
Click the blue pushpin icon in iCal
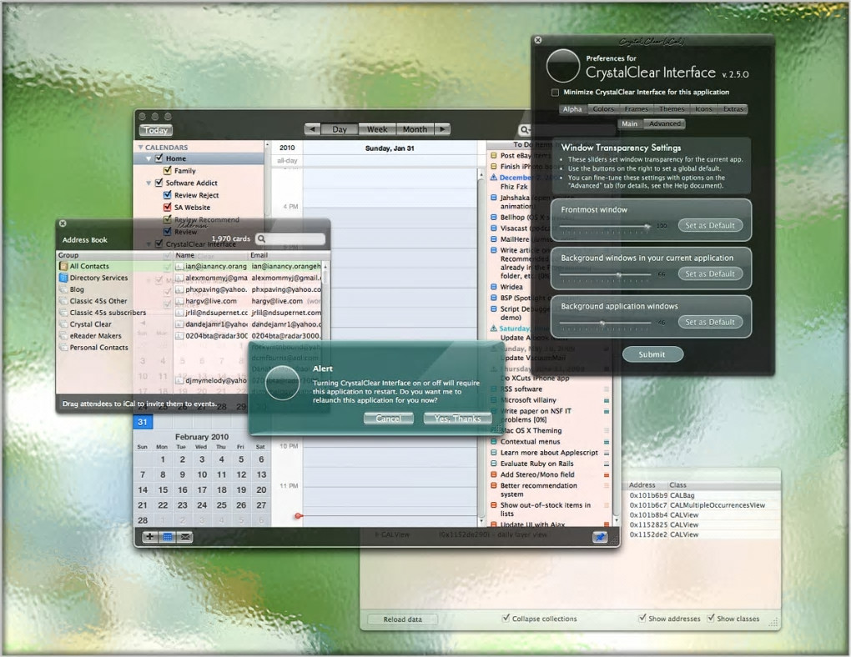(600, 537)
